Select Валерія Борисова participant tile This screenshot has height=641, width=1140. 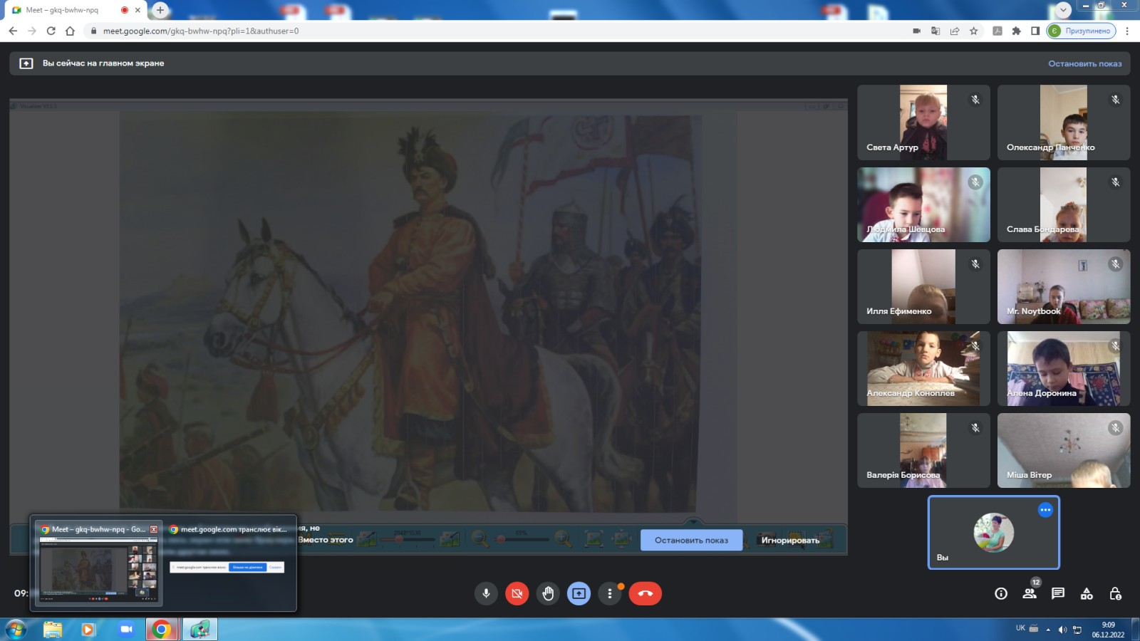click(x=923, y=450)
